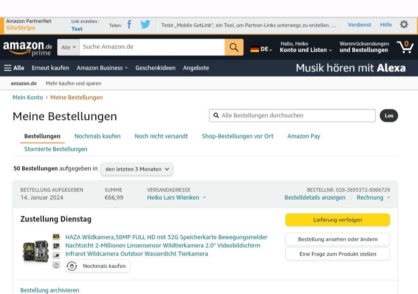Click the orange search magnifier button
This screenshot has width=418, height=294.
click(234, 47)
